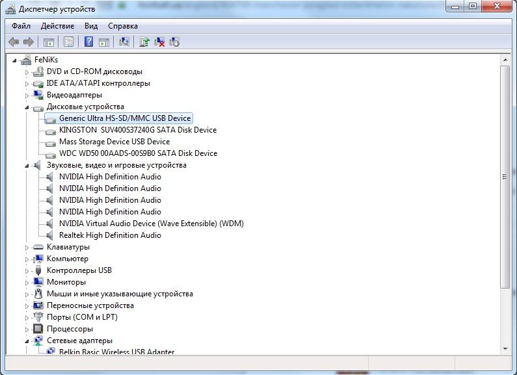Click the Дисковые устройства category icon
Image resolution: width=517 pixels, height=375 pixels.
click(x=38, y=107)
